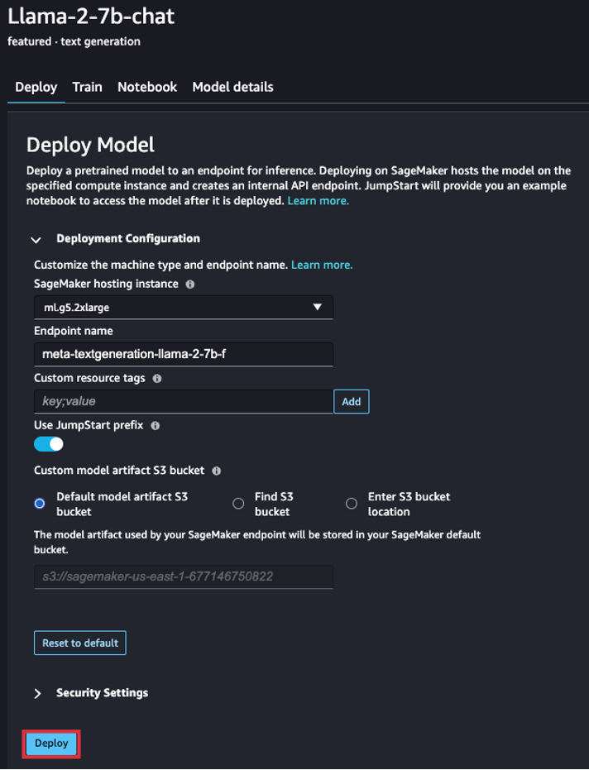
Task: Show info for Use JumpStart prefix
Action: (156, 426)
